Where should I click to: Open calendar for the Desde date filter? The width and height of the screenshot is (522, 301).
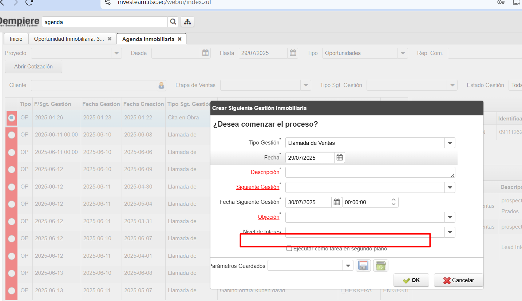(x=205, y=53)
